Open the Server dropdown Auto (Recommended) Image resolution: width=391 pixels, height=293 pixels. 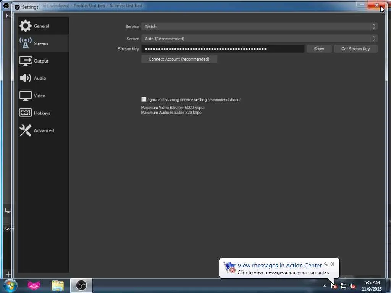(259, 39)
